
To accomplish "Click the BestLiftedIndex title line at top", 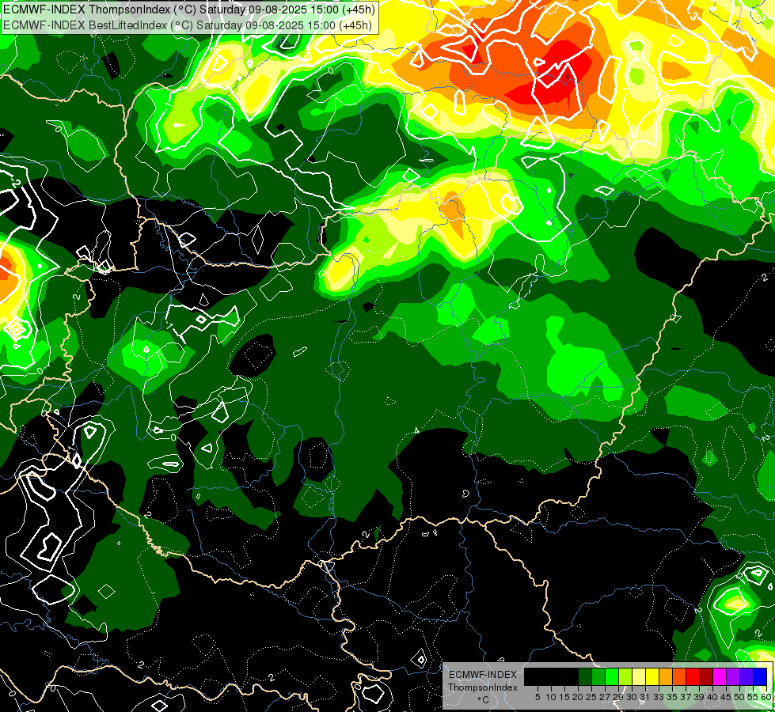I will (x=188, y=25).
